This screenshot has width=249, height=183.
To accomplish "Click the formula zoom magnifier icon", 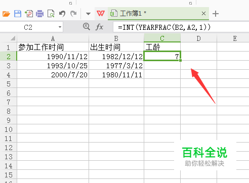I will point(87,27).
